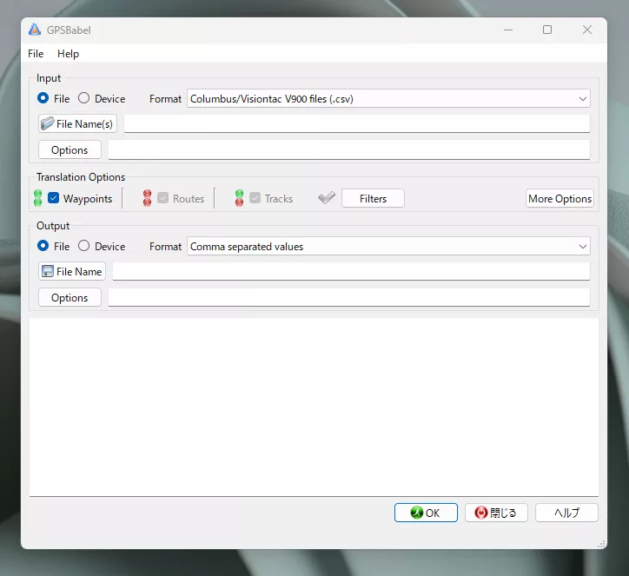Screen dimensions: 629x576
Task: Click the output options text field
Action: [x=349, y=297]
